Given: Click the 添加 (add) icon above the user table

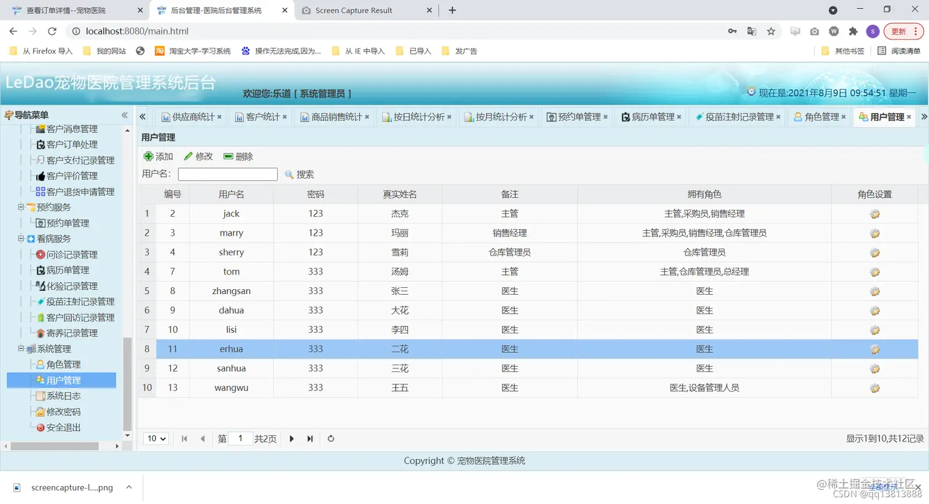Looking at the screenshot, I should coord(148,157).
